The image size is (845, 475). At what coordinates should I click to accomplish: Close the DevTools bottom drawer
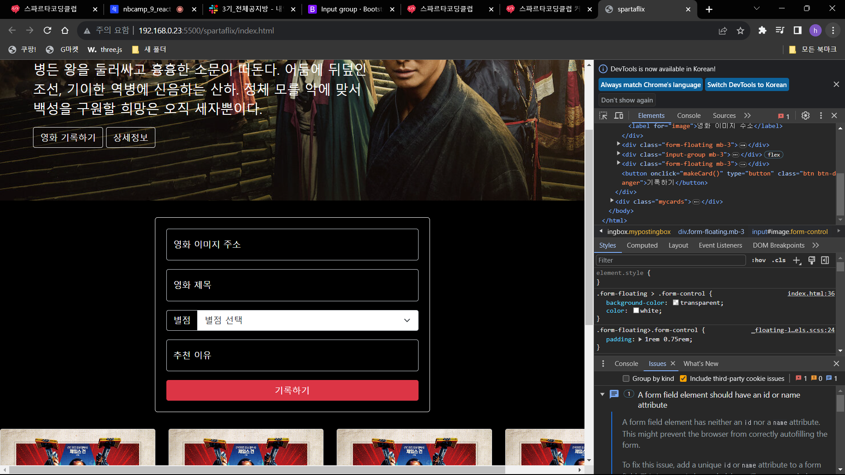pos(836,364)
